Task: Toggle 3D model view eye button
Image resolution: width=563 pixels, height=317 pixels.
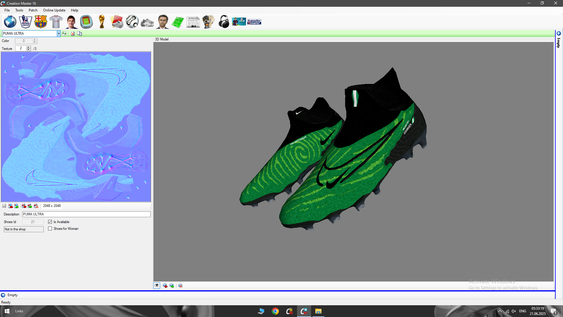Action: tap(157, 286)
